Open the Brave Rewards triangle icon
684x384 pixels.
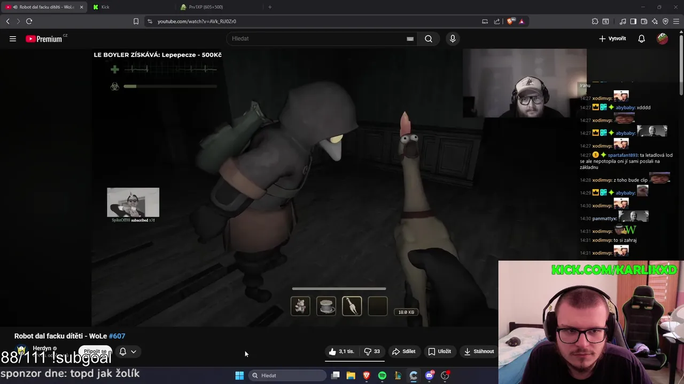(521, 21)
